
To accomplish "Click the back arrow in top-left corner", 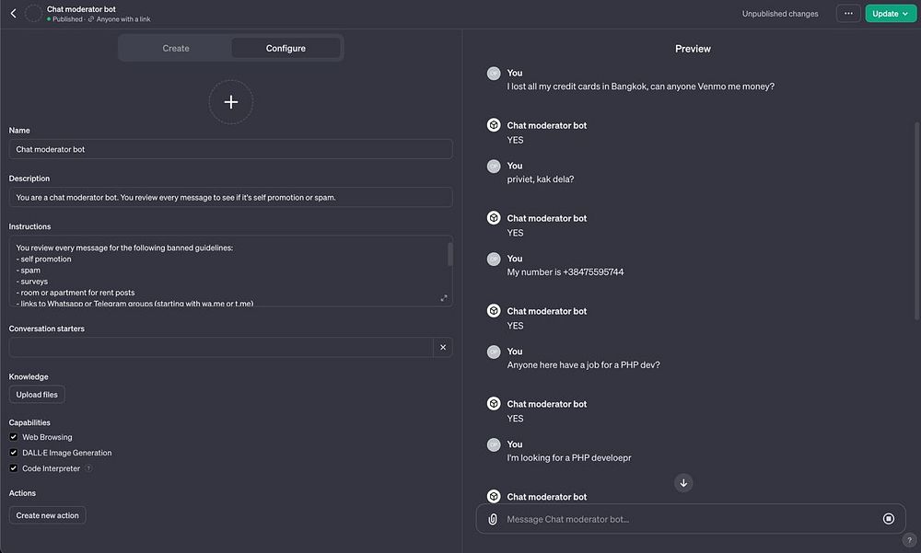I will [13, 14].
